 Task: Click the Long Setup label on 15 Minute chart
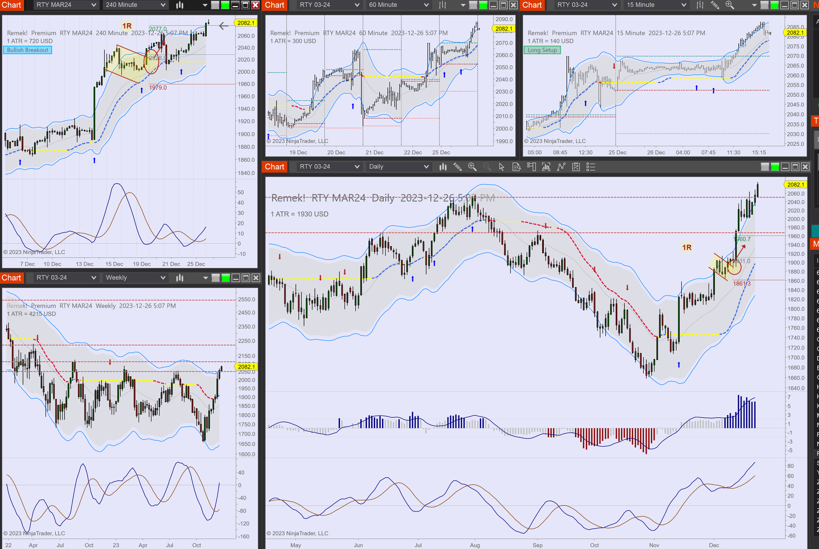pyautogui.click(x=542, y=50)
